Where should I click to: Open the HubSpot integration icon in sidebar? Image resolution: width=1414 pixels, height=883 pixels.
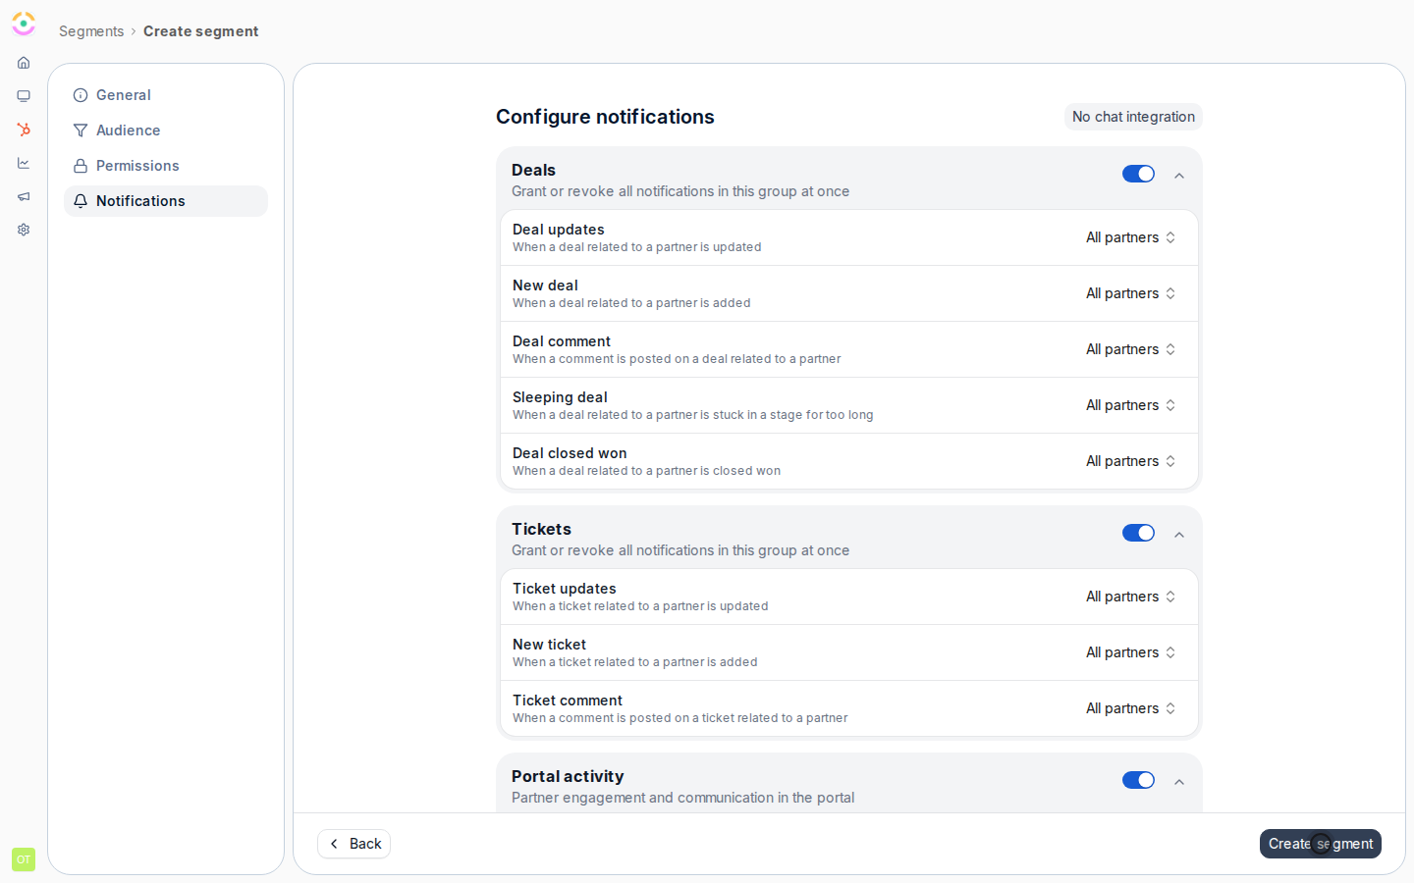(24, 130)
